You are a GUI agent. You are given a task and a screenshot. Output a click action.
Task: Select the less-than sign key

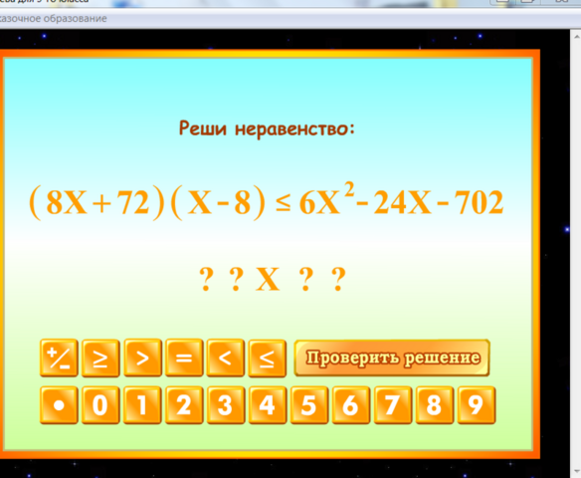click(x=225, y=358)
